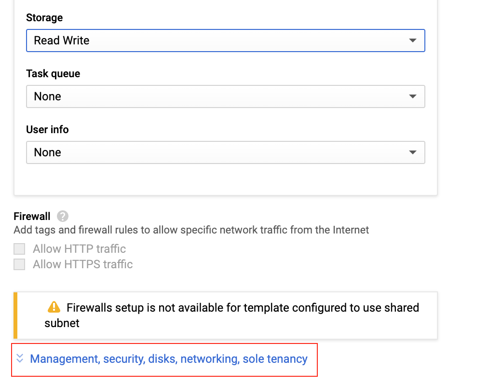489x384 pixels.
Task: Click the Firewall section heading
Action: point(32,216)
